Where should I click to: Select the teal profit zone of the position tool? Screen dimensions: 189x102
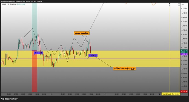point(35,27)
